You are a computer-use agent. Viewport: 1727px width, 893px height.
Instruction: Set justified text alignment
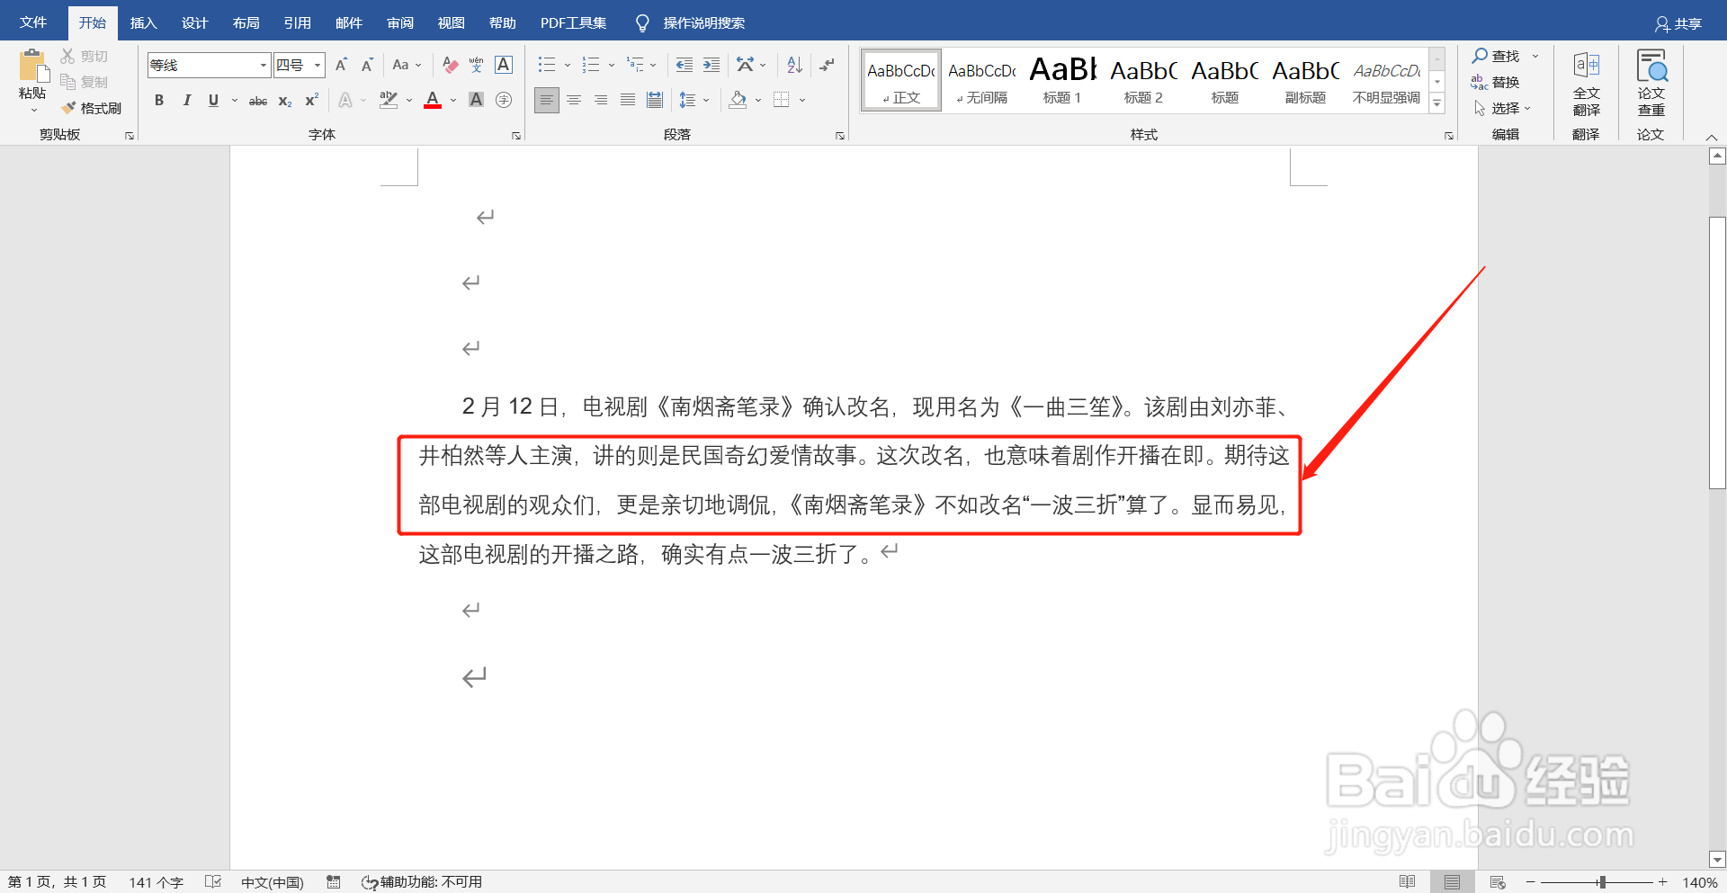click(628, 100)
